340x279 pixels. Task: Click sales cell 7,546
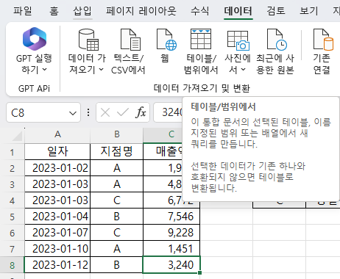(171, 217)
